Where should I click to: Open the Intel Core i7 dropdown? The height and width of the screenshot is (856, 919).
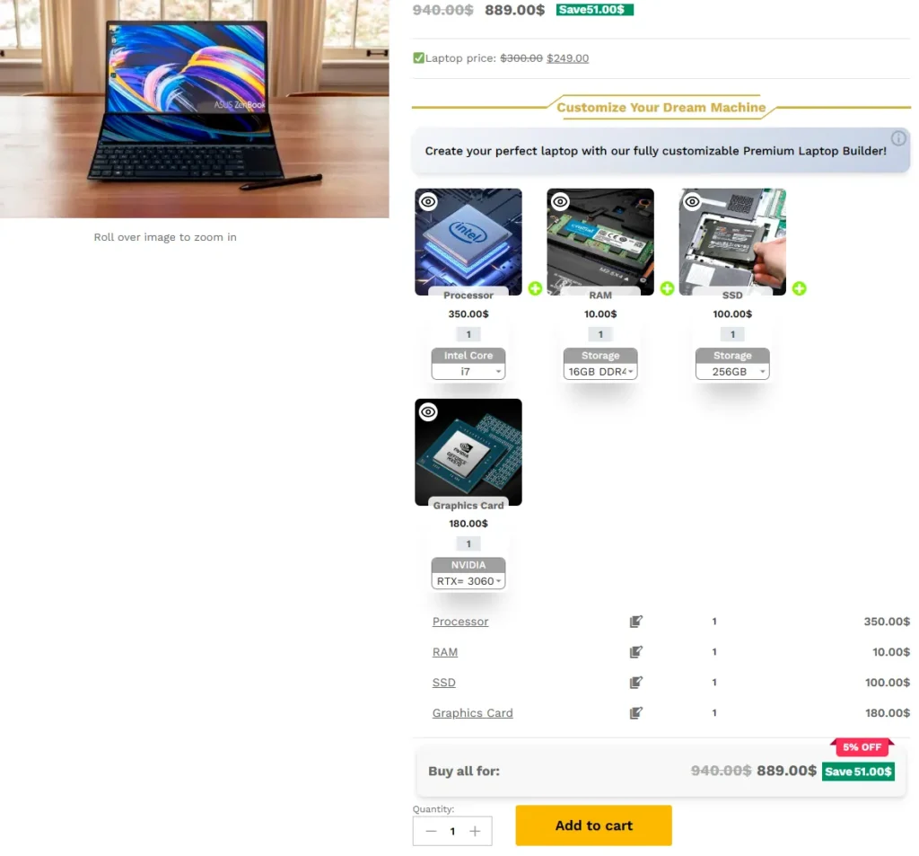coord(468,371)
